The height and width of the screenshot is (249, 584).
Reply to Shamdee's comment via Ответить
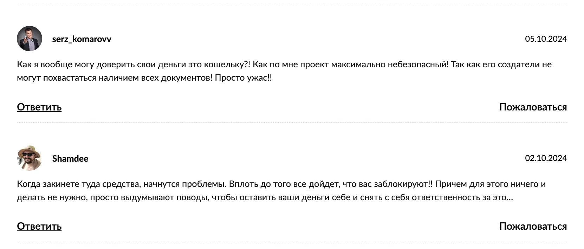click(39, 226)
